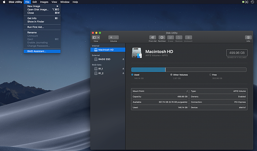Open the Partition tool in toolbar
This screenshot has height=151, width=257.
pos(162,37)
